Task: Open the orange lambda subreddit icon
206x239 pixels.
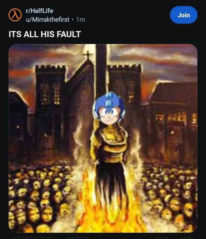Action: (x=15, y=15)
